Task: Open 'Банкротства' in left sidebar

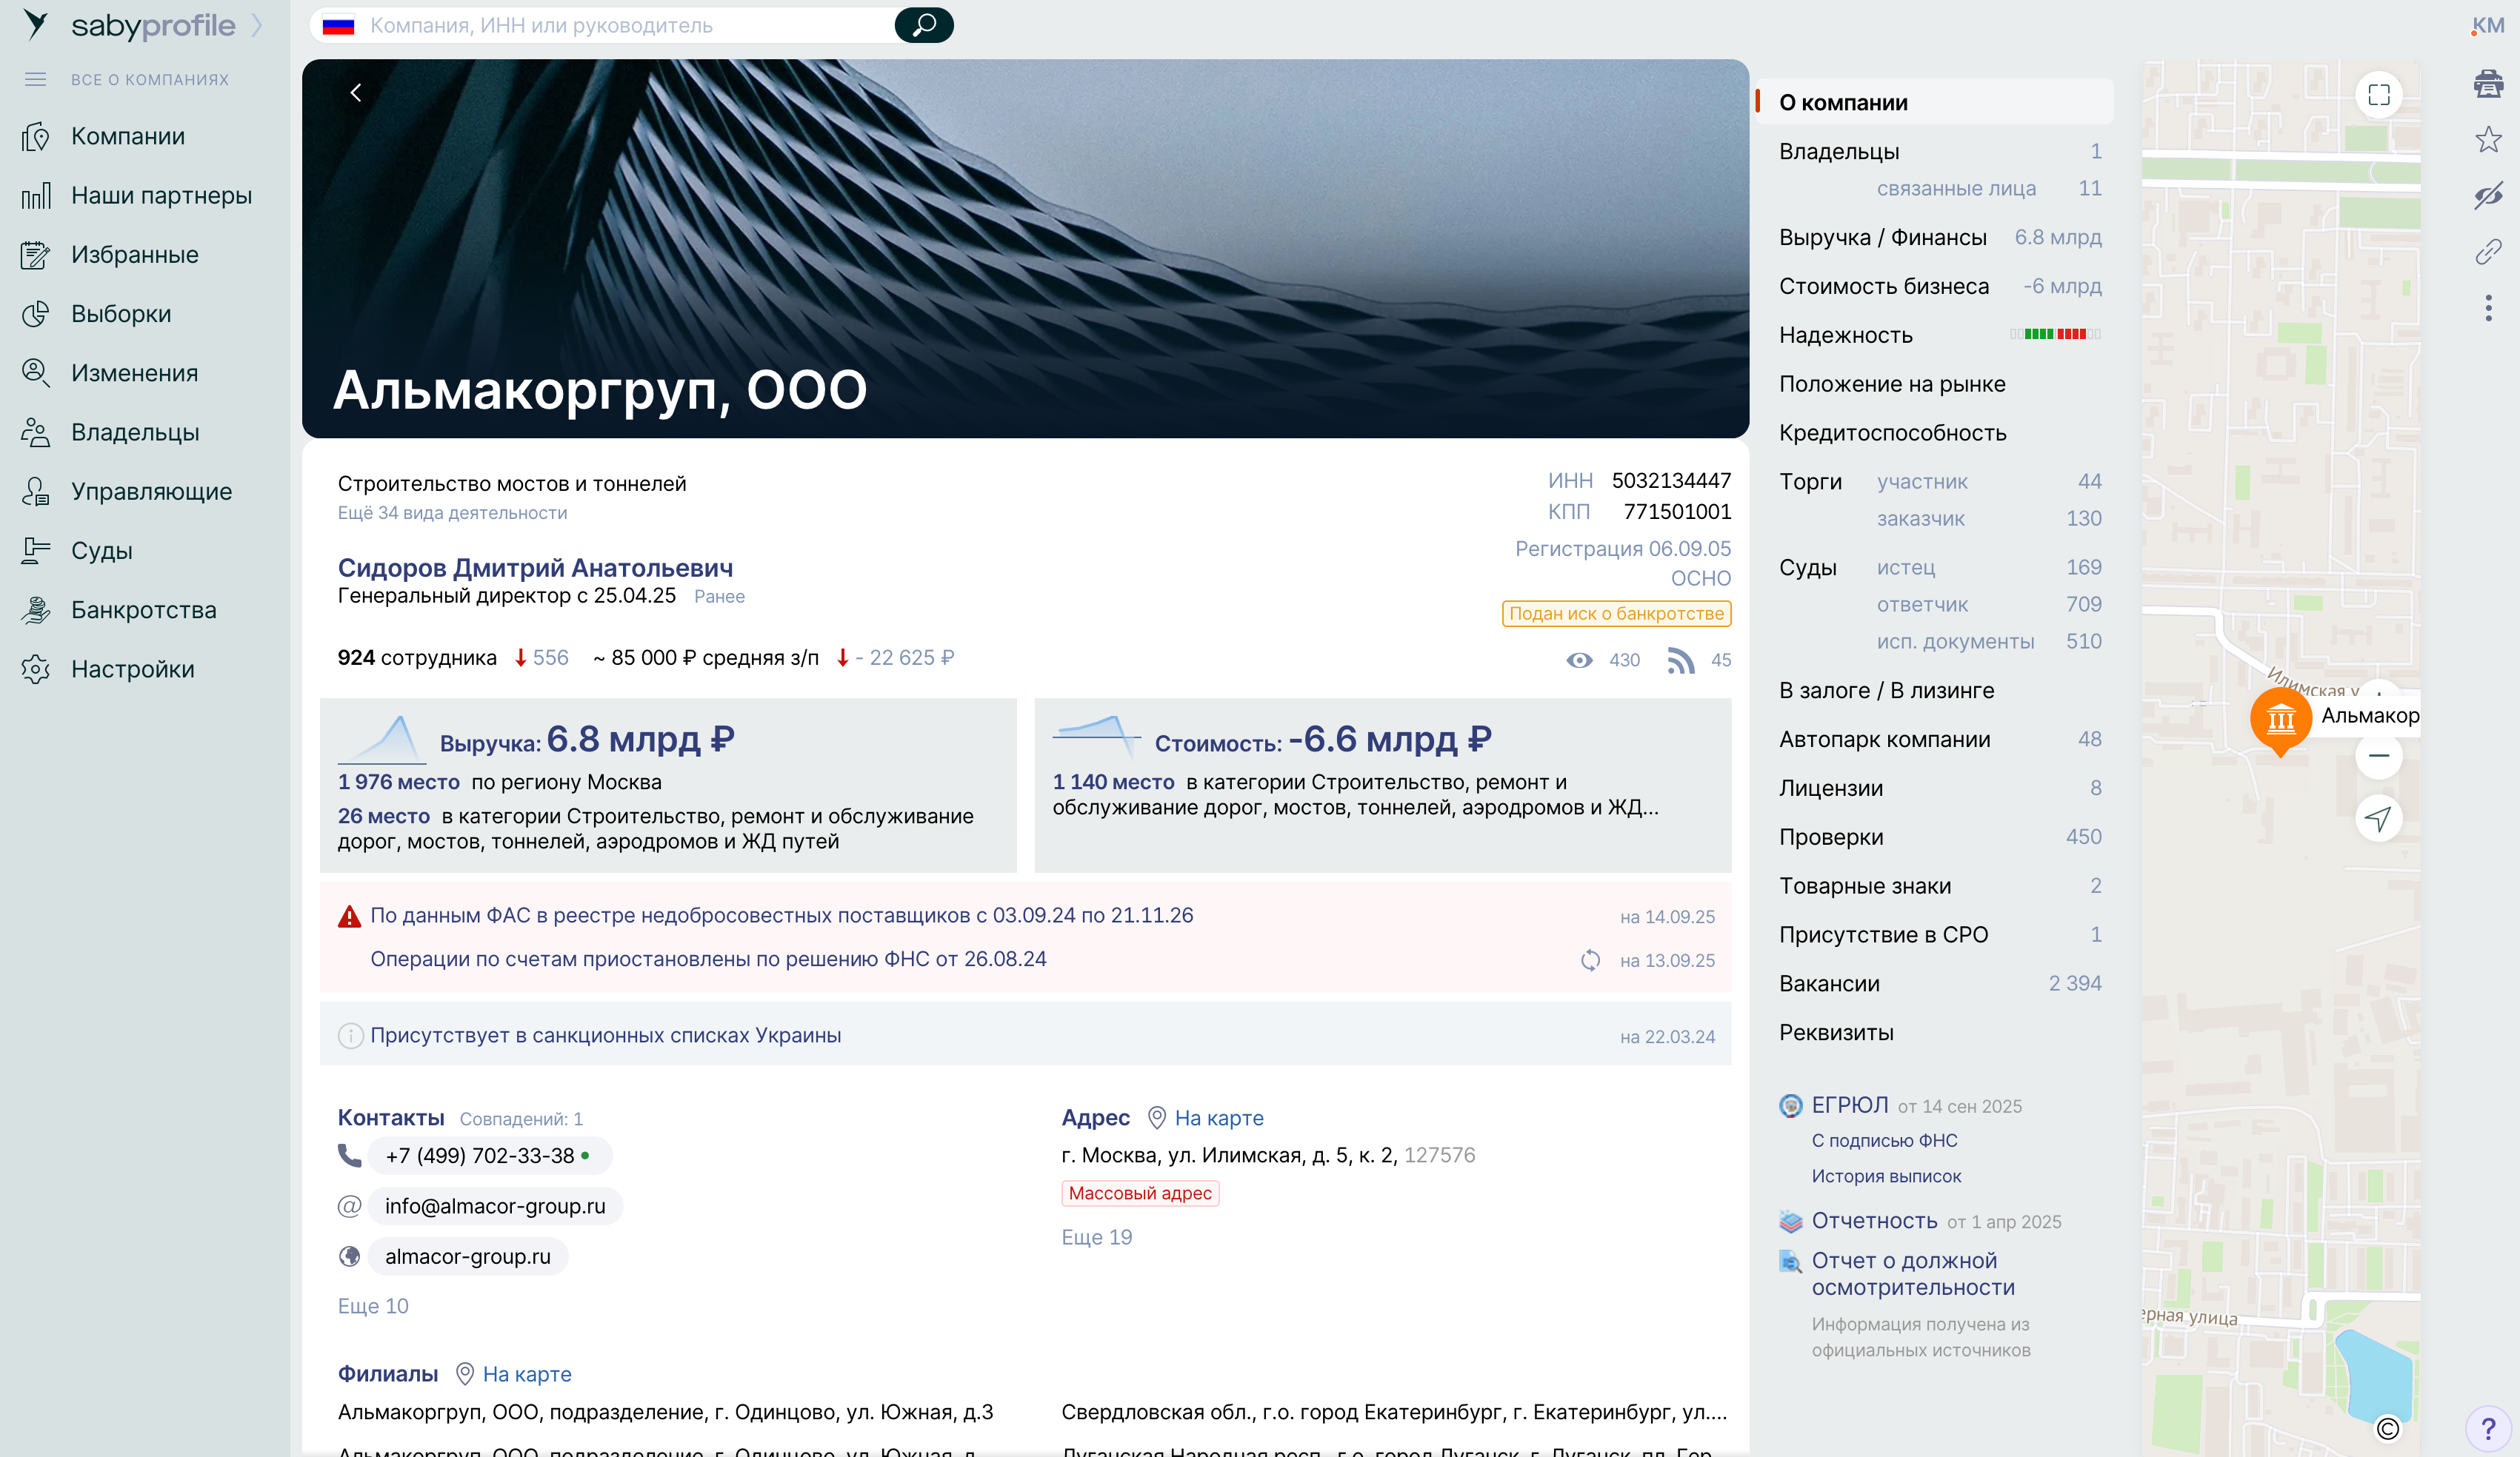Action: click(143, 609)
